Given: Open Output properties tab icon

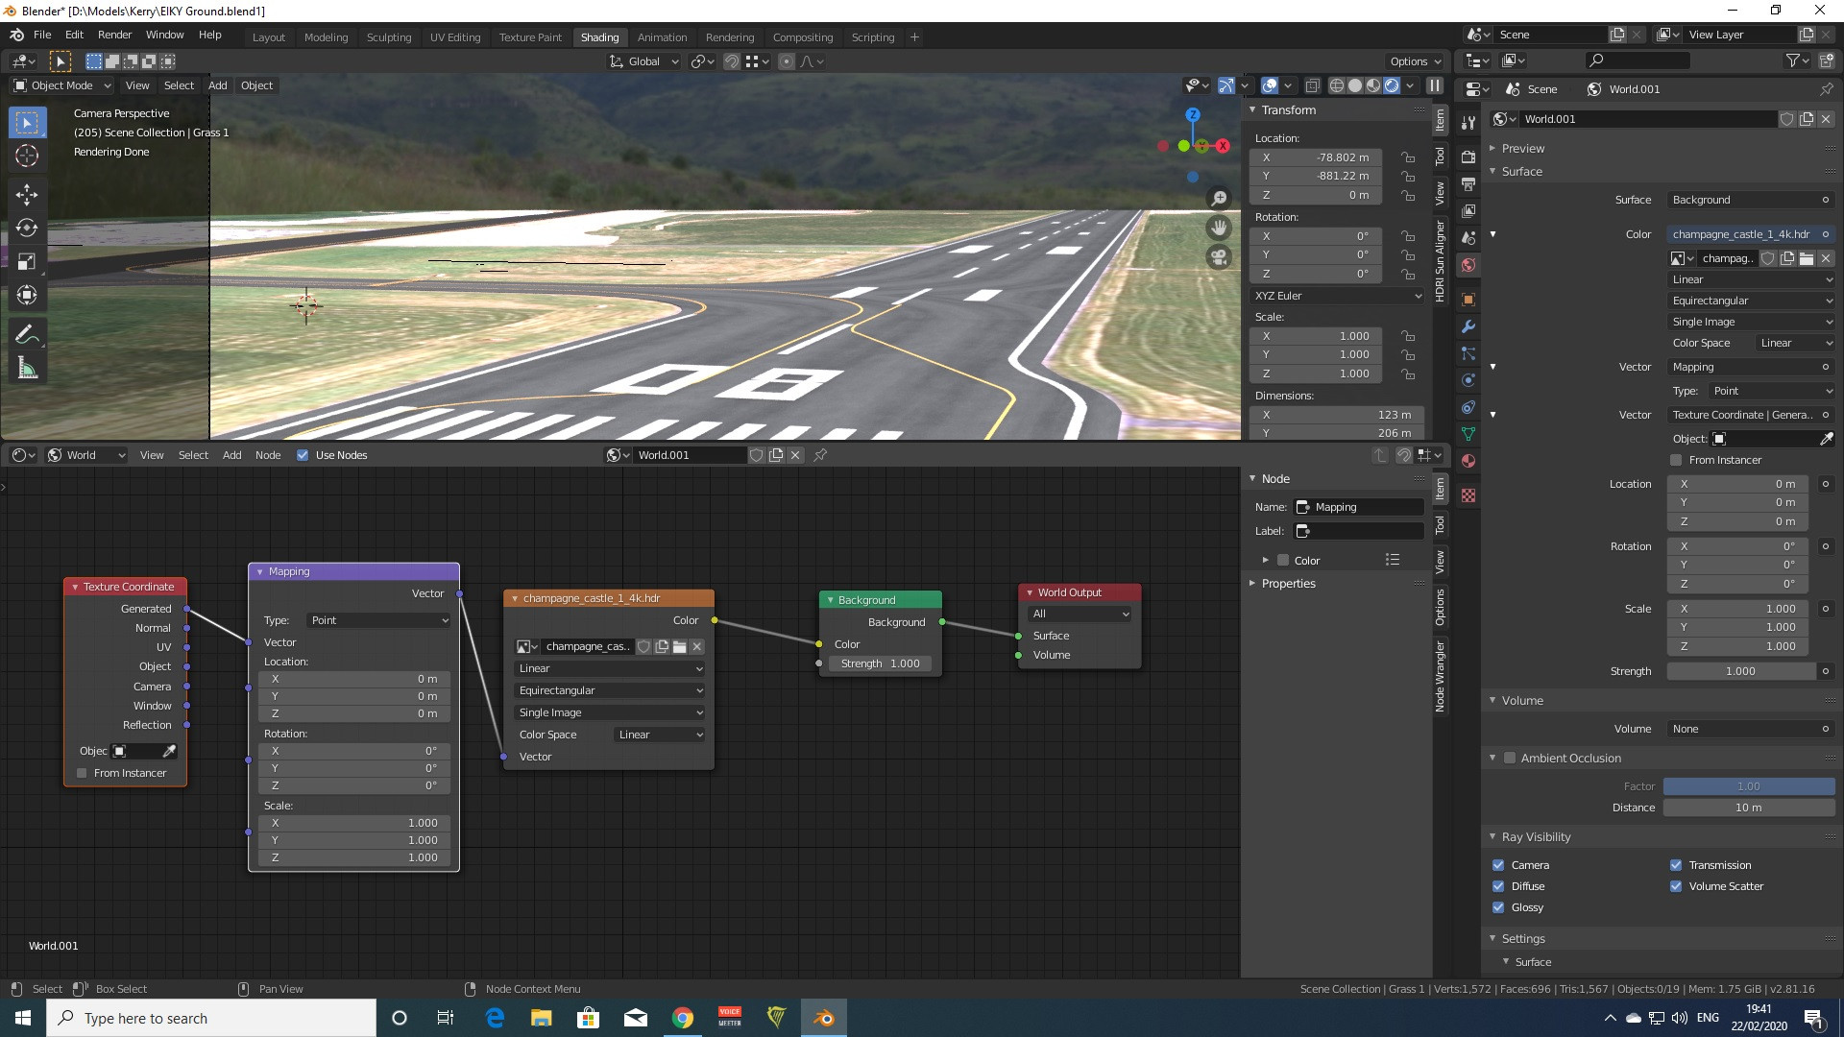Looking at the screenshot, I should [1468, 183].
